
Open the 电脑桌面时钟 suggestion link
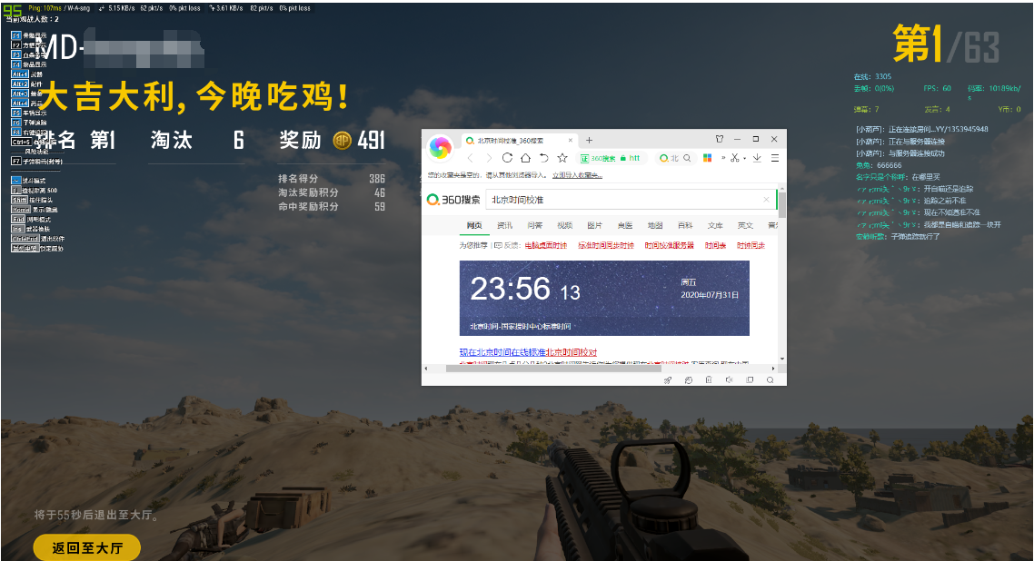[545, 246]
